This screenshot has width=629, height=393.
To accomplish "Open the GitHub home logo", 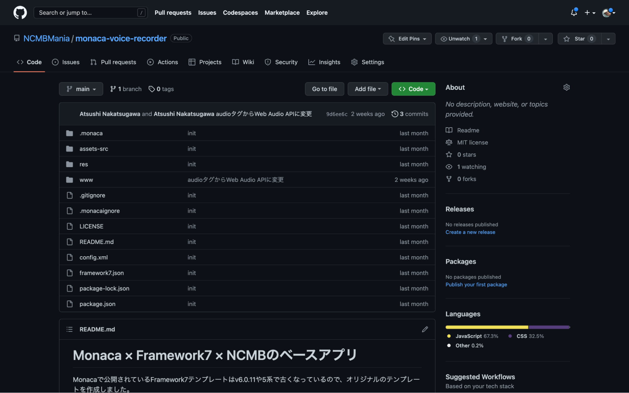I will pyautogui.click(x=20, y=13).
